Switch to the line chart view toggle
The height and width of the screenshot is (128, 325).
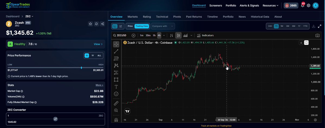point(115,26)
